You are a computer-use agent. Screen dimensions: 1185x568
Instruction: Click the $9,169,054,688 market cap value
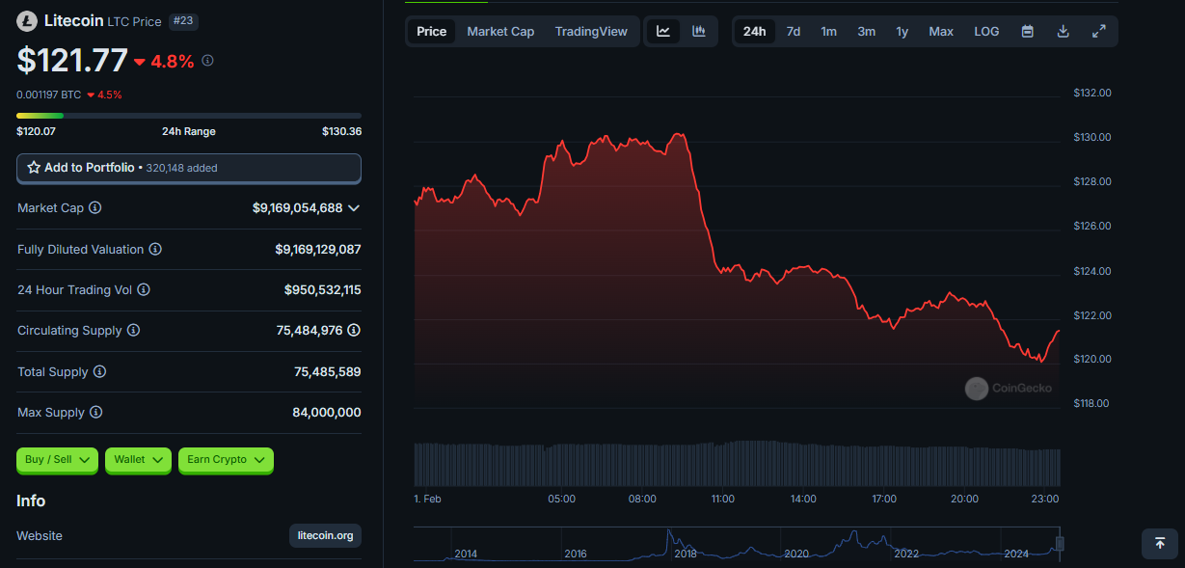pyautogui.click(x=297, y=207)
